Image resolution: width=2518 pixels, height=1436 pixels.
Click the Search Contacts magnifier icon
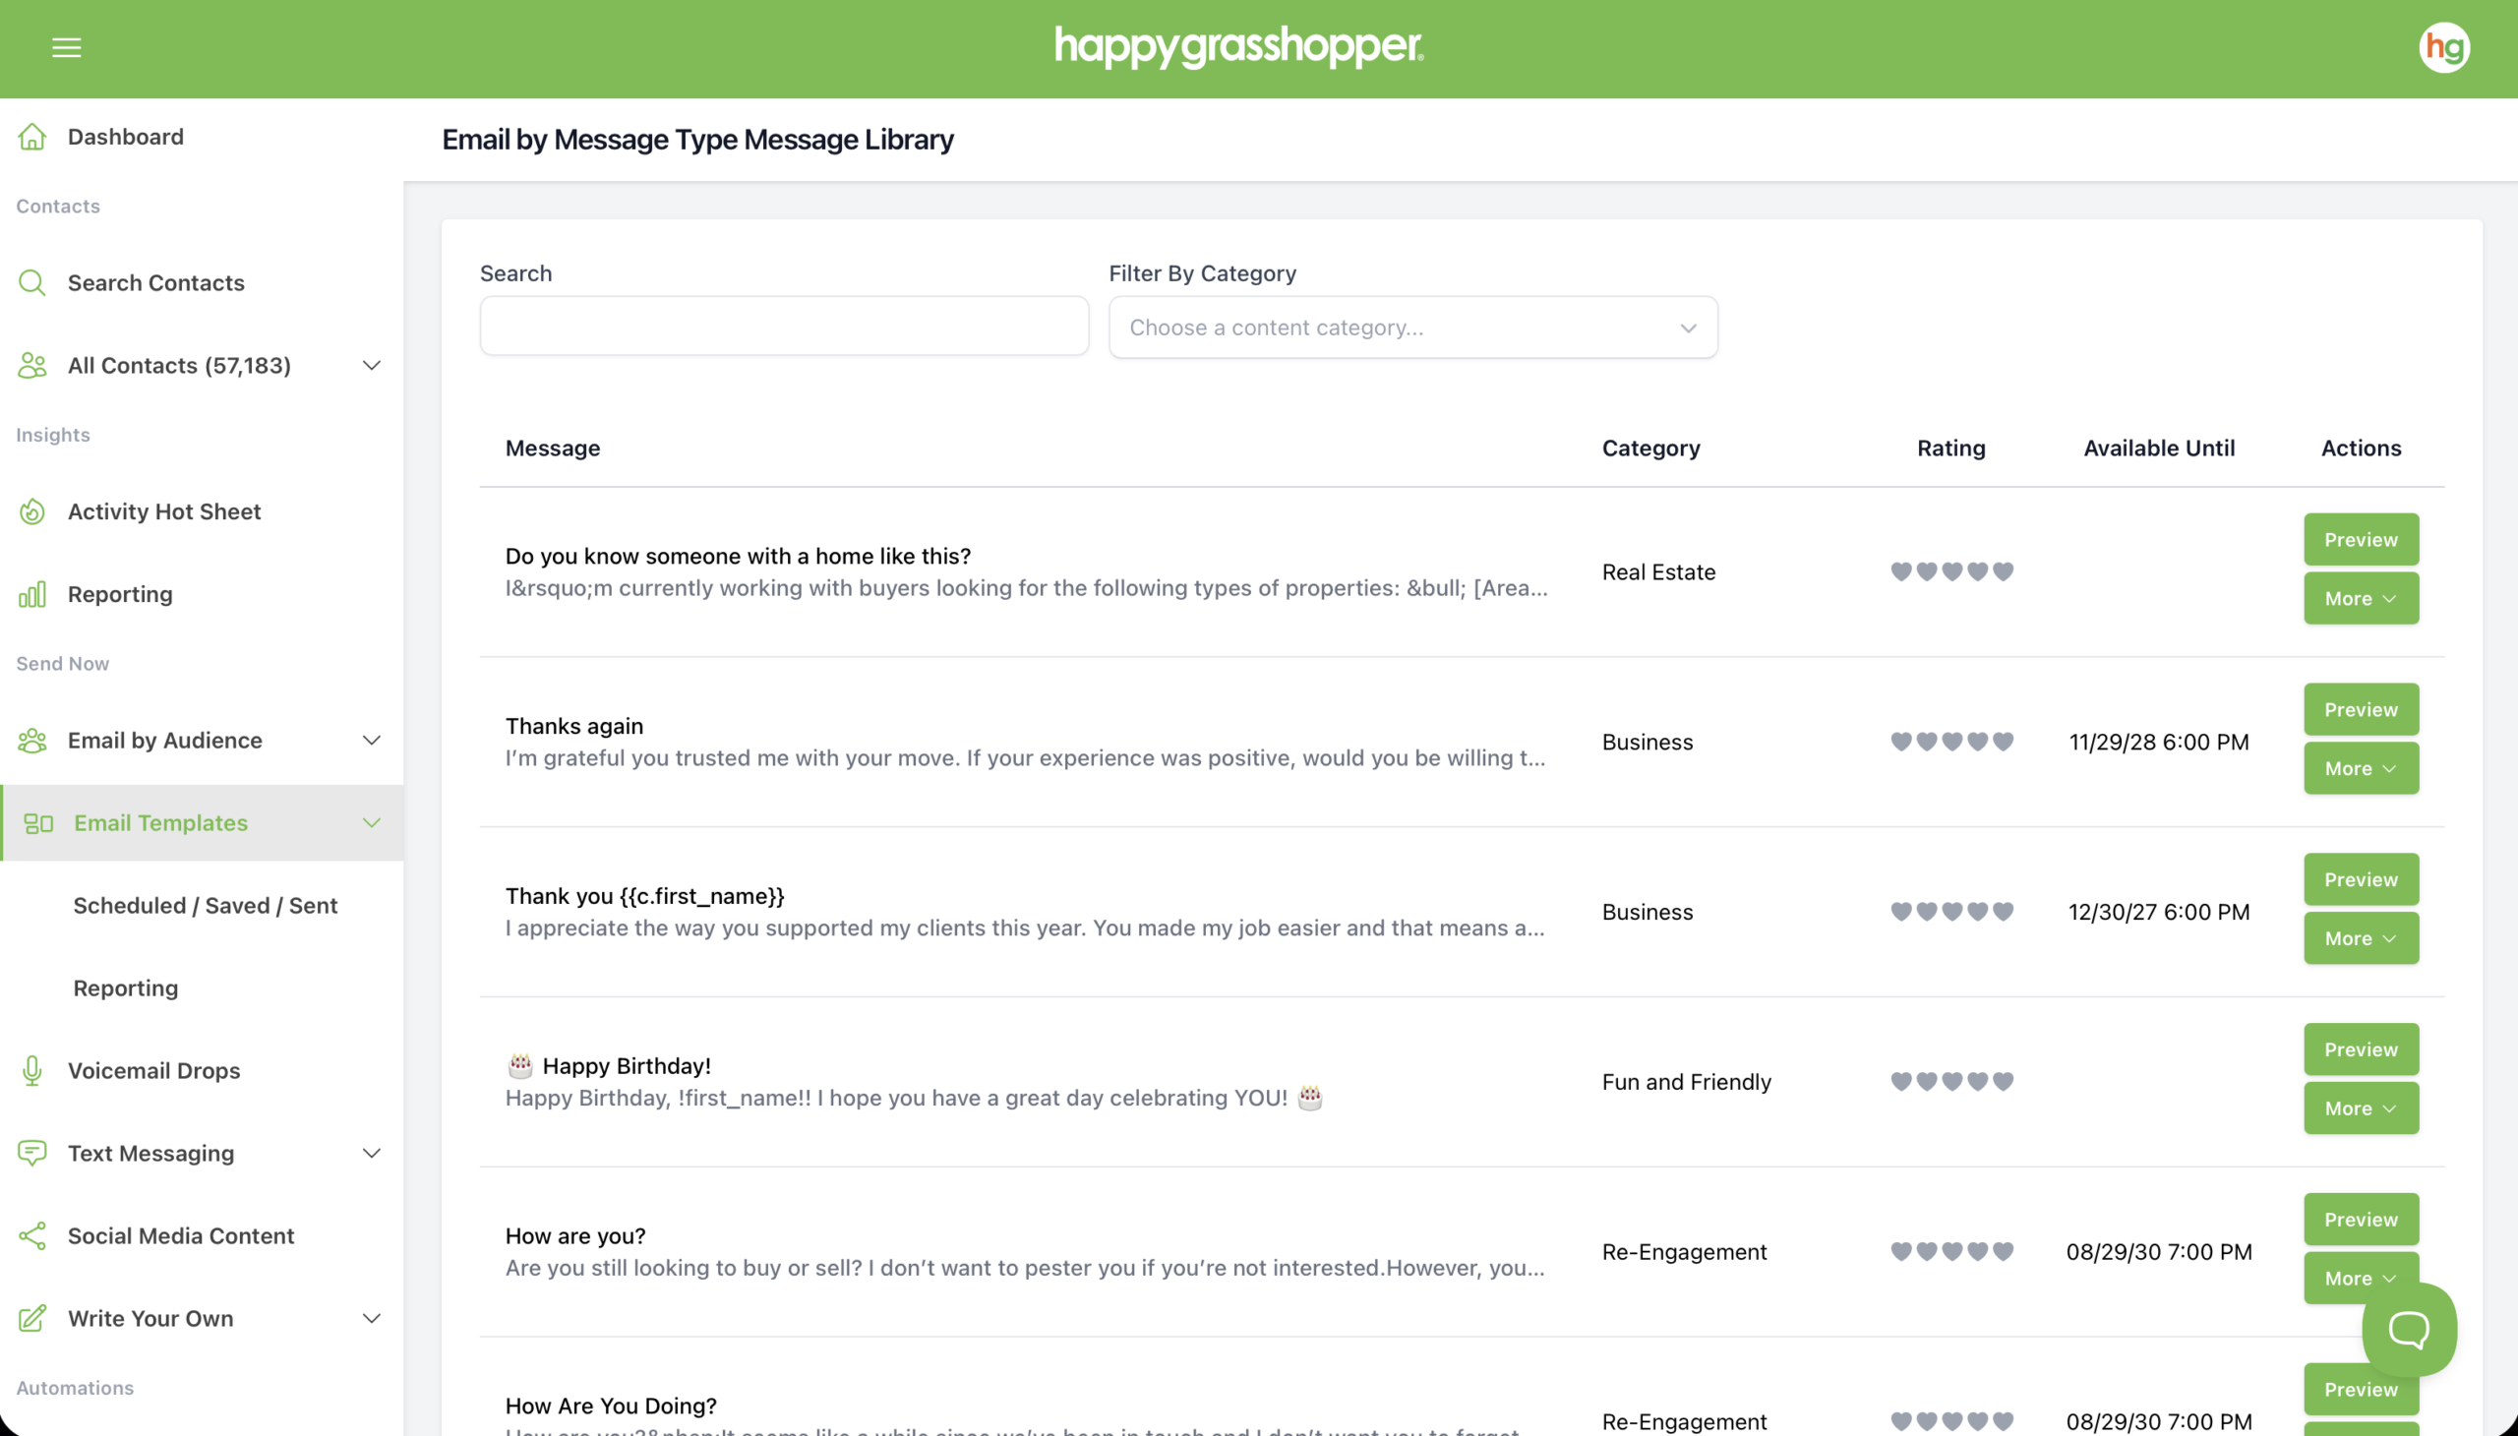pos(32,283)
